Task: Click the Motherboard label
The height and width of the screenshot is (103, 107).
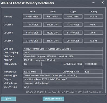Action: point(11,83)
